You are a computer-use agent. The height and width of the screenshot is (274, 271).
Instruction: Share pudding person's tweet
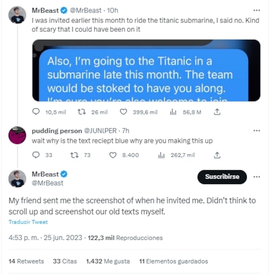[217, 155]
